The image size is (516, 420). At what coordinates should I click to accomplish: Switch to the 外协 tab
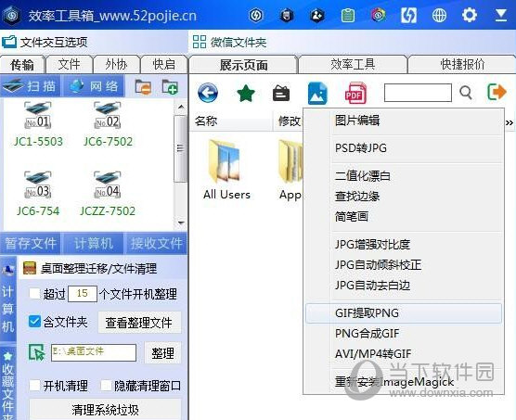(116, 64)
